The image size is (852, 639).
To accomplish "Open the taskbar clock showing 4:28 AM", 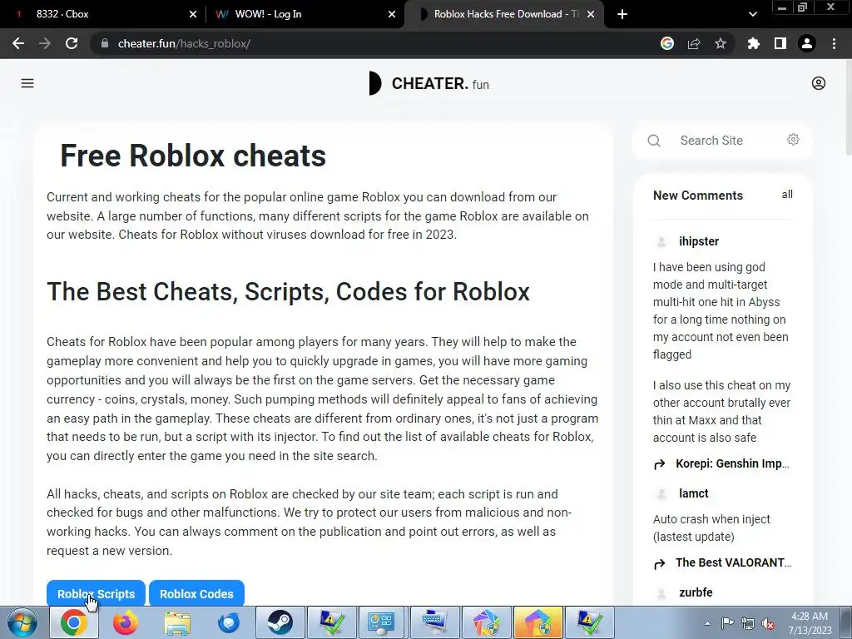I will pyautogui.click(x=810, y=623).
